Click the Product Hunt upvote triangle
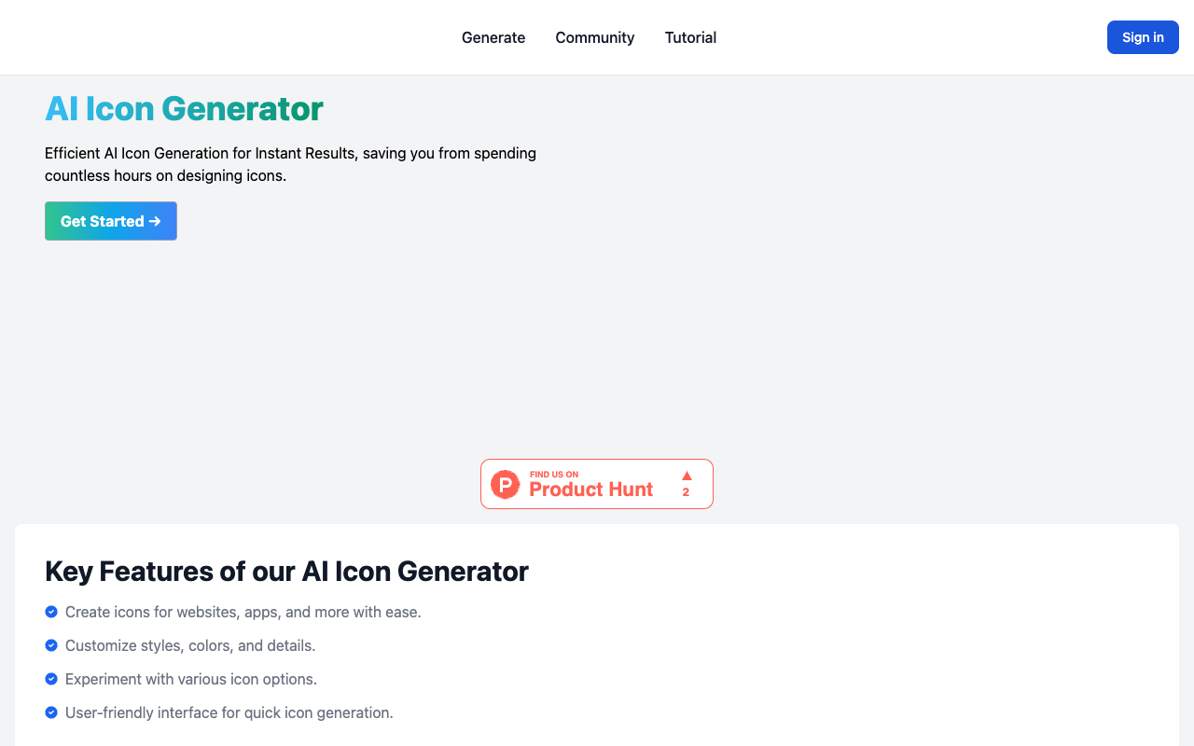The width and height of the screenshot is (1194, 746). click(687, 476)
